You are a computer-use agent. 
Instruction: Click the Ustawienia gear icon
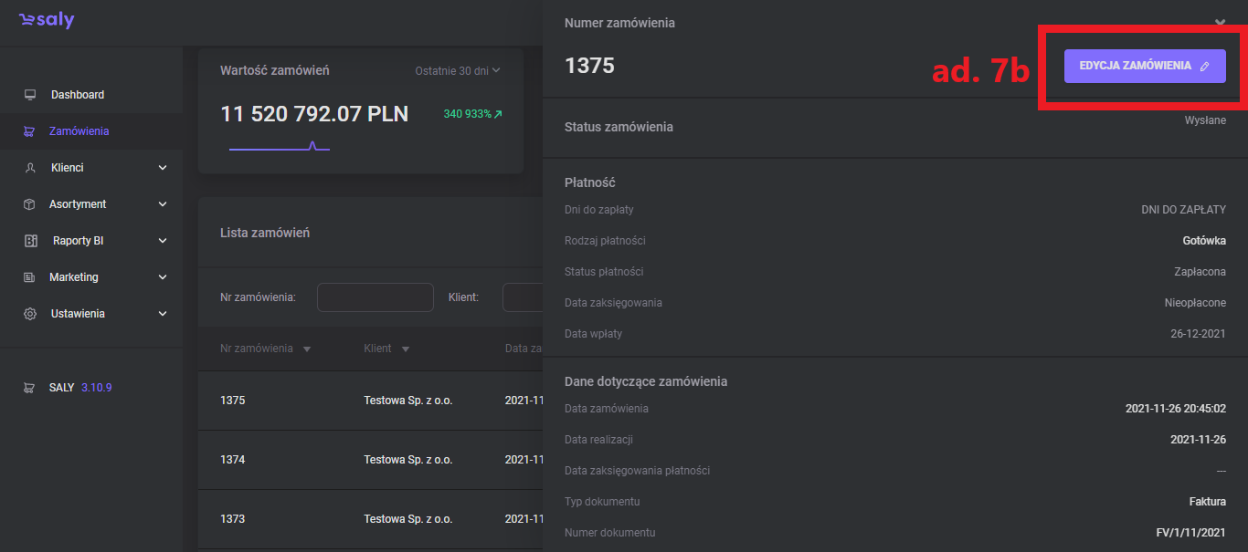[30, 314]
